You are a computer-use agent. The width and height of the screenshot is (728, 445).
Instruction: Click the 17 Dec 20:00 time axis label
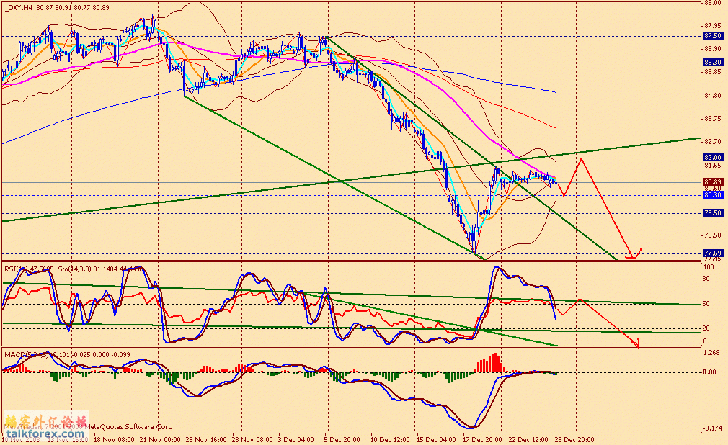[x=482, y=439]
